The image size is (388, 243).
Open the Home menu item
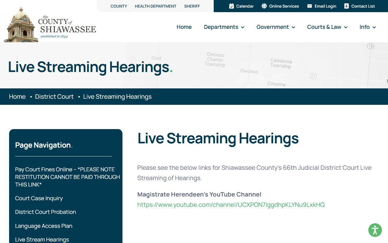coord(184,27)
